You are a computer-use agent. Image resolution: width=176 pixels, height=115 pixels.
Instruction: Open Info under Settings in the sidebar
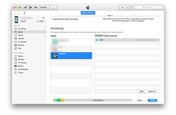pyautogui.click(x=20, y=48)
